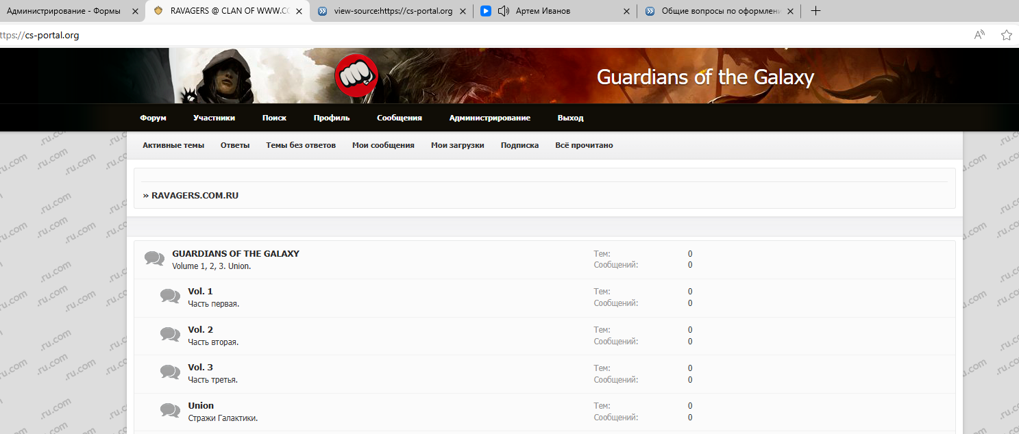Log out using the Выход menu item
The image size is (1019, 434).
(571, 118)
